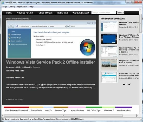This screenshot has width=143, height=122.
Task: Open Windows 7 category
Action: point(109,111)
